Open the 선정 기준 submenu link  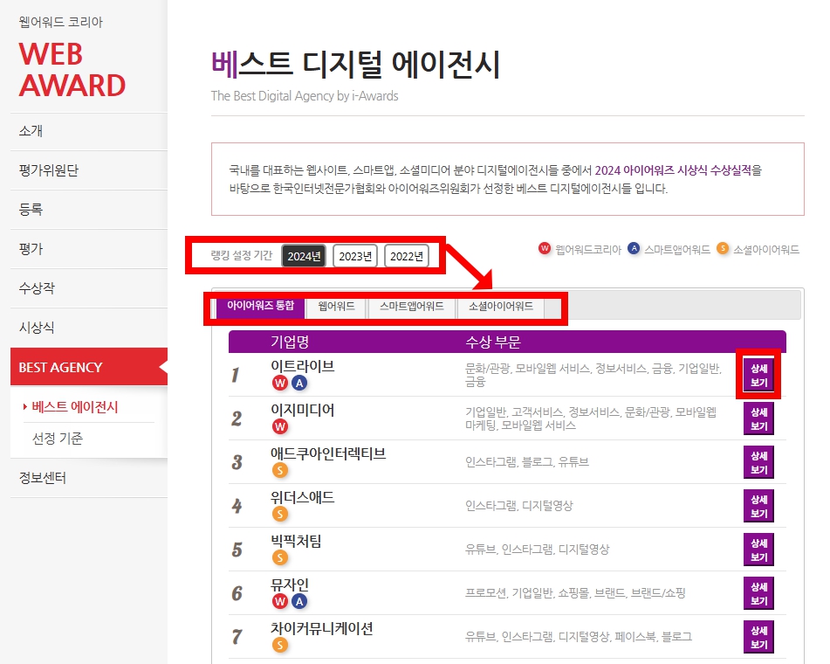pos(58,439)
